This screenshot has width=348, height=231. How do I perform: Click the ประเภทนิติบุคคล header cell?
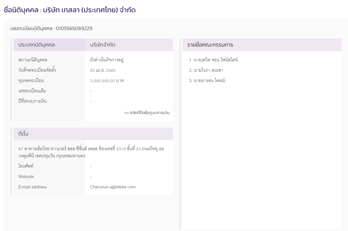[x=49, y=45]
